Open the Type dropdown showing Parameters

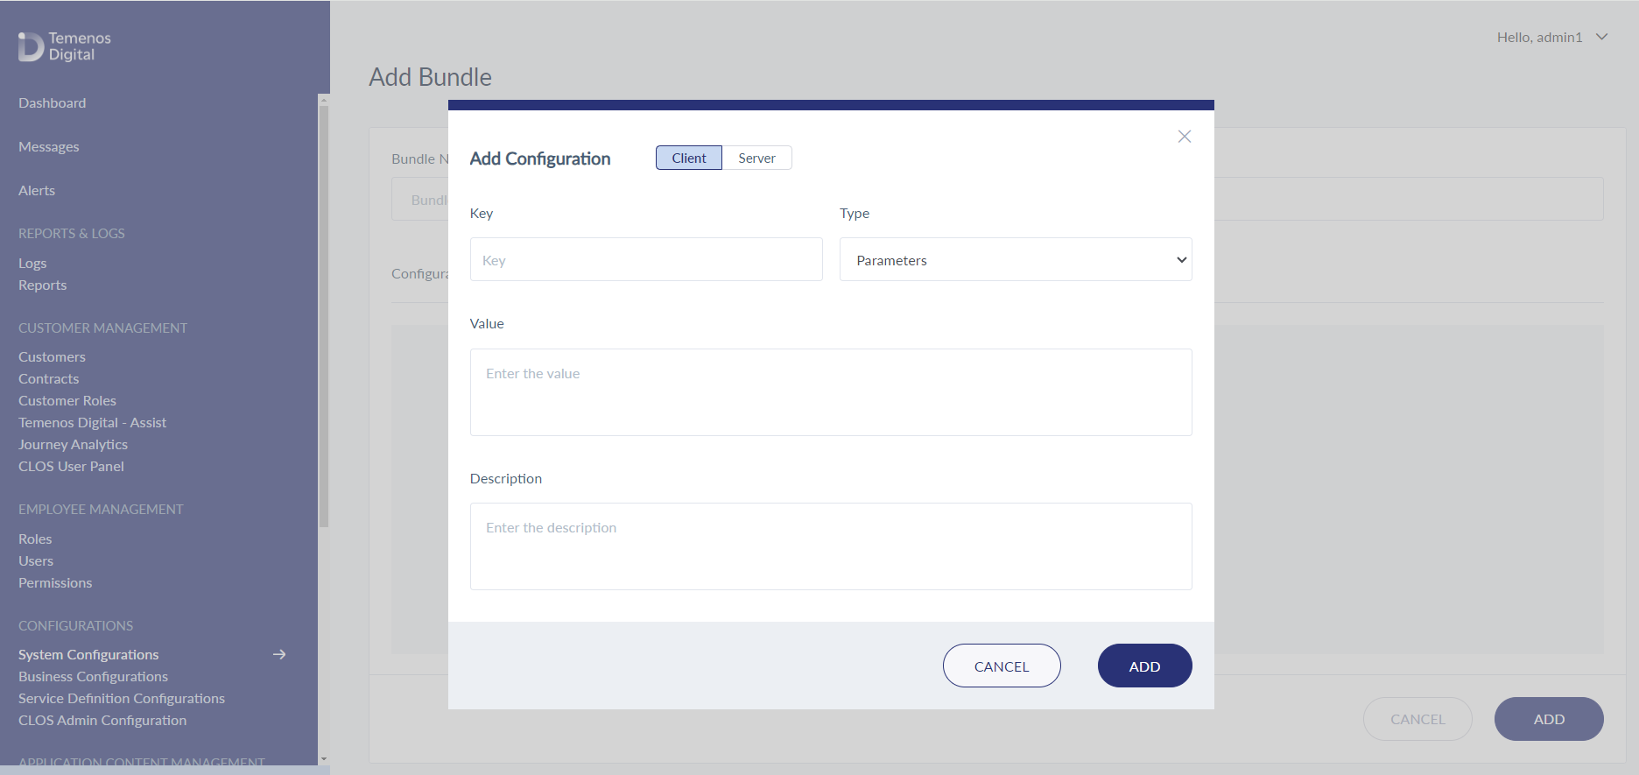click(x=1016, y=259)
